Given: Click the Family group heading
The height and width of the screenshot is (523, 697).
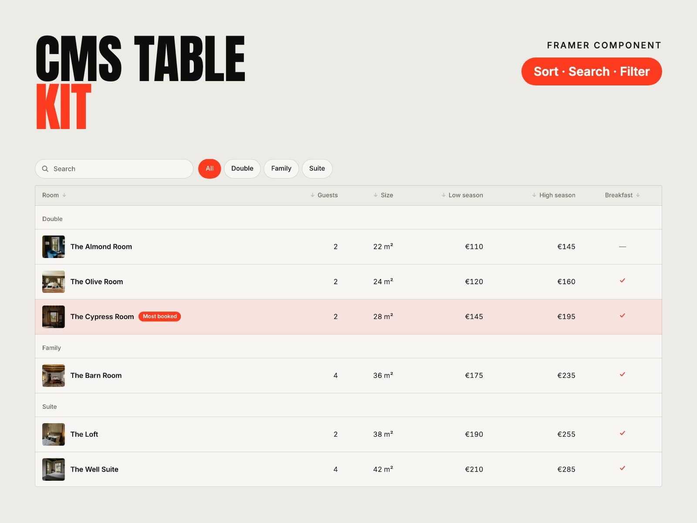Looking at the screenshot, I should pos(51,348).
